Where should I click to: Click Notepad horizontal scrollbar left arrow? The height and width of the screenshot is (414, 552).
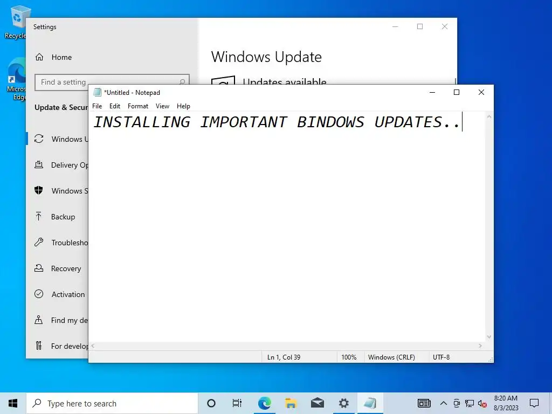(93, 346)
